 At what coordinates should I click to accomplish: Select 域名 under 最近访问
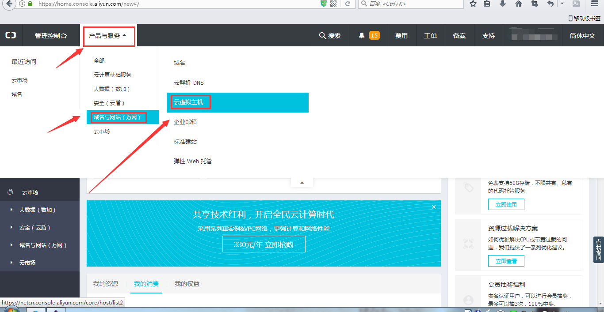tap(17, 94)
